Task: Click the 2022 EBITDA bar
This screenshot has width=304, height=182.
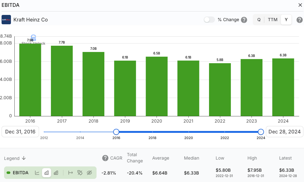Action: point(220,90)
